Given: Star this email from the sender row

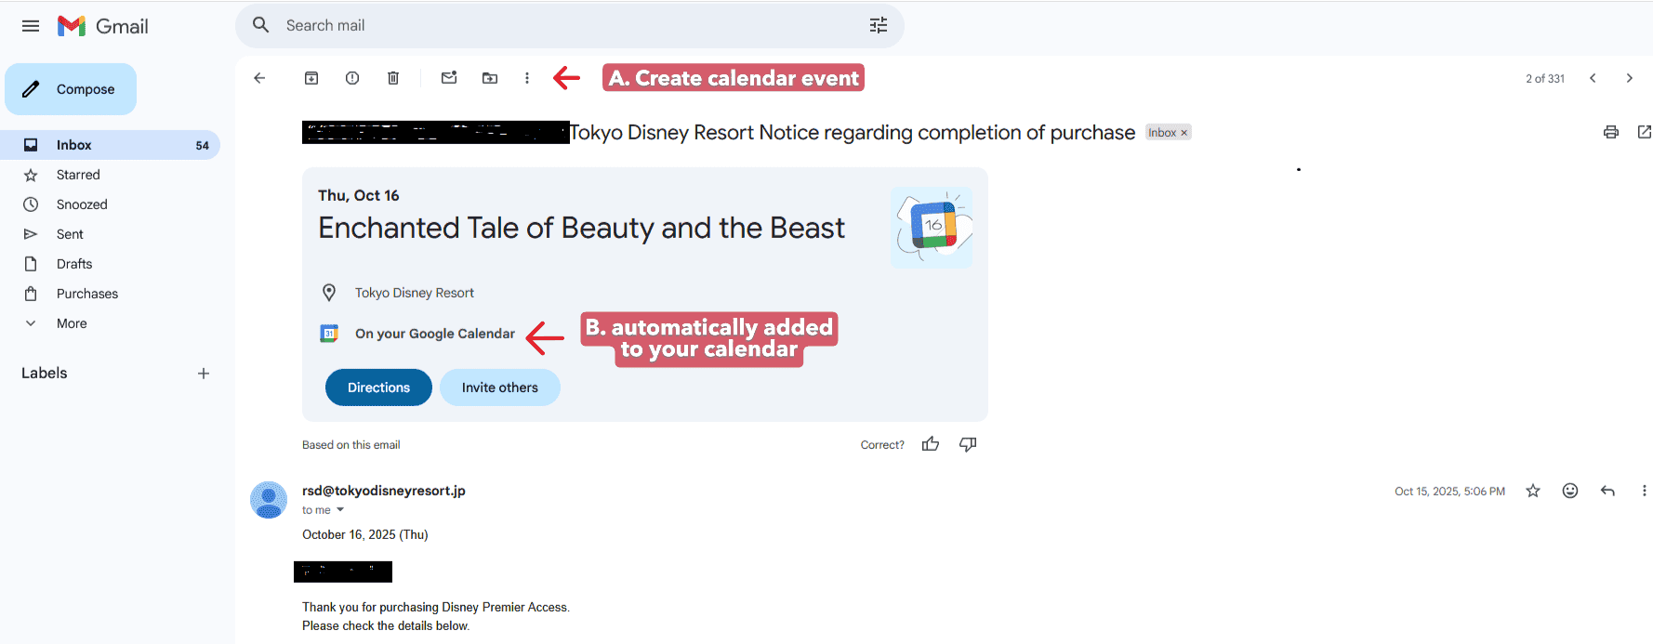Looking at the screenshot, I should pyautogui.click(x=1532, y=491).
